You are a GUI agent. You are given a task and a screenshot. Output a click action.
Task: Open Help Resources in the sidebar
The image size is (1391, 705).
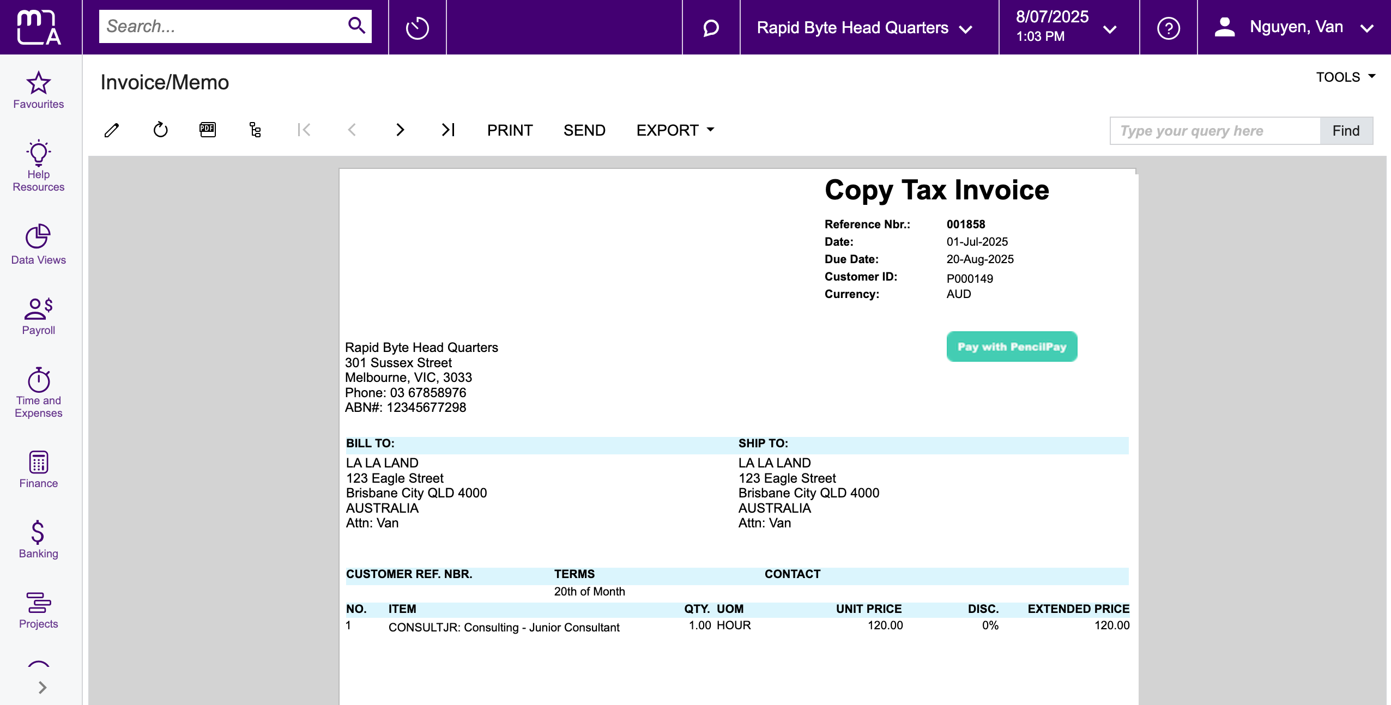[x=39, y=166]
